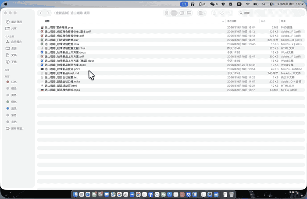Open 下载 in the sidebar

(14, 62)
